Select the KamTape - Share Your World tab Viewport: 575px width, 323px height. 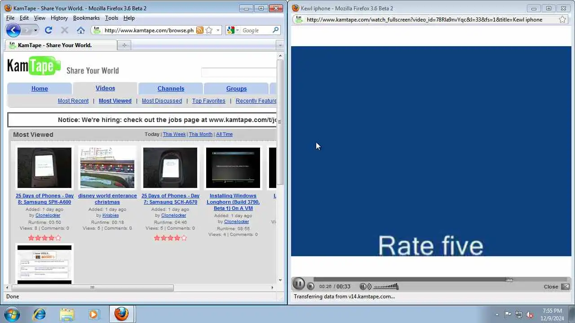(x=61, y=45)
